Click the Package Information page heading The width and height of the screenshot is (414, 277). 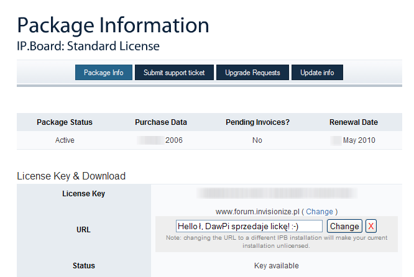(x=113, y=25)
